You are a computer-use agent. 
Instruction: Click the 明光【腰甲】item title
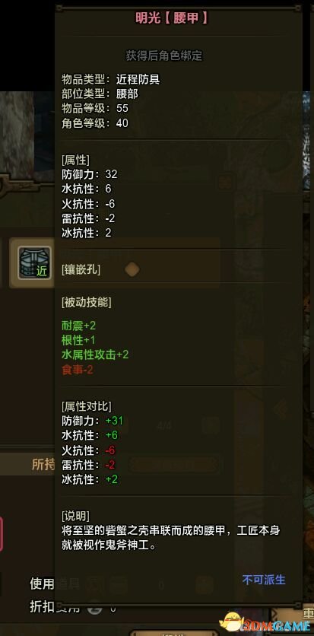[172, 17]
